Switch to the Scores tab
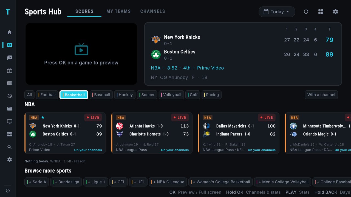Image resolution: width=351 pixels, height=197 pixels. pyautogui.click(x=84, y=11)
